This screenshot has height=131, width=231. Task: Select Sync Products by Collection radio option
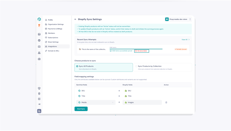click(136, 66)
